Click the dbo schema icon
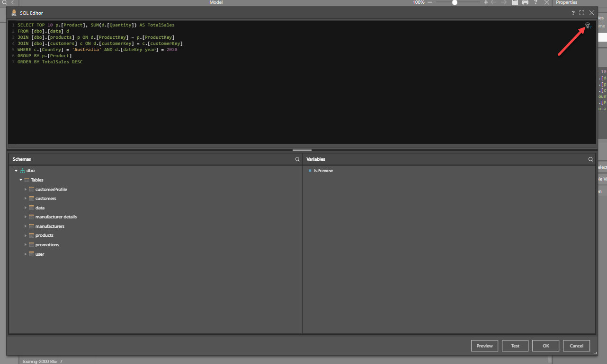 click(x=22, y=171)
